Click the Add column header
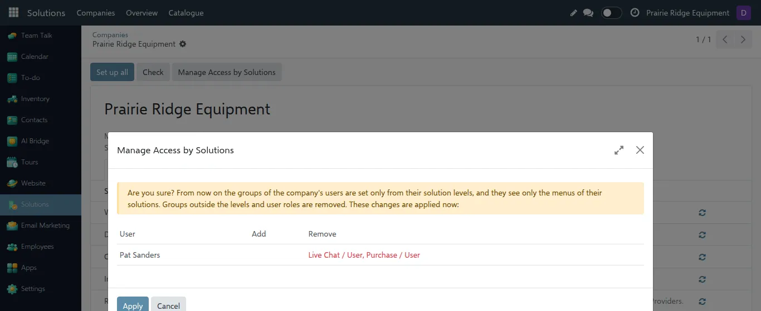This screenshot has width=761, height=311. click(258, 234)
